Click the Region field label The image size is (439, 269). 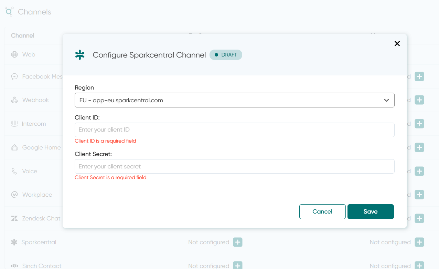pyautogui.click(x=84, y=87)
